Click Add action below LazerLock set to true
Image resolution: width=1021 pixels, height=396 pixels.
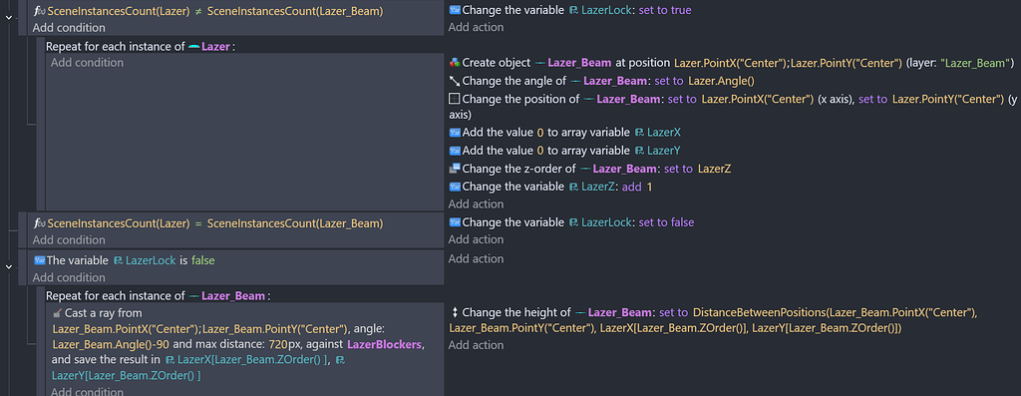tap(476, 27)
